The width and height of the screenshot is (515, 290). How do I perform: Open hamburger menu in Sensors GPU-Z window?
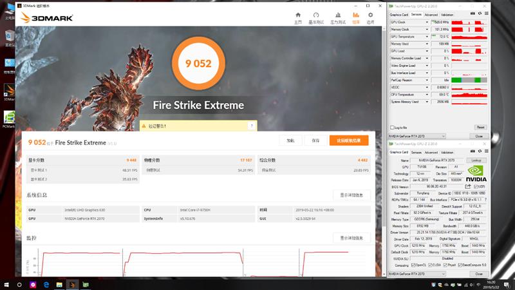coord(487,14)
